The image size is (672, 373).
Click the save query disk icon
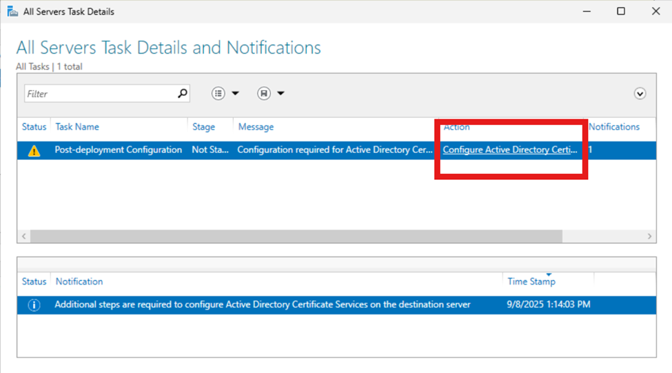click(x=263, y=94)
